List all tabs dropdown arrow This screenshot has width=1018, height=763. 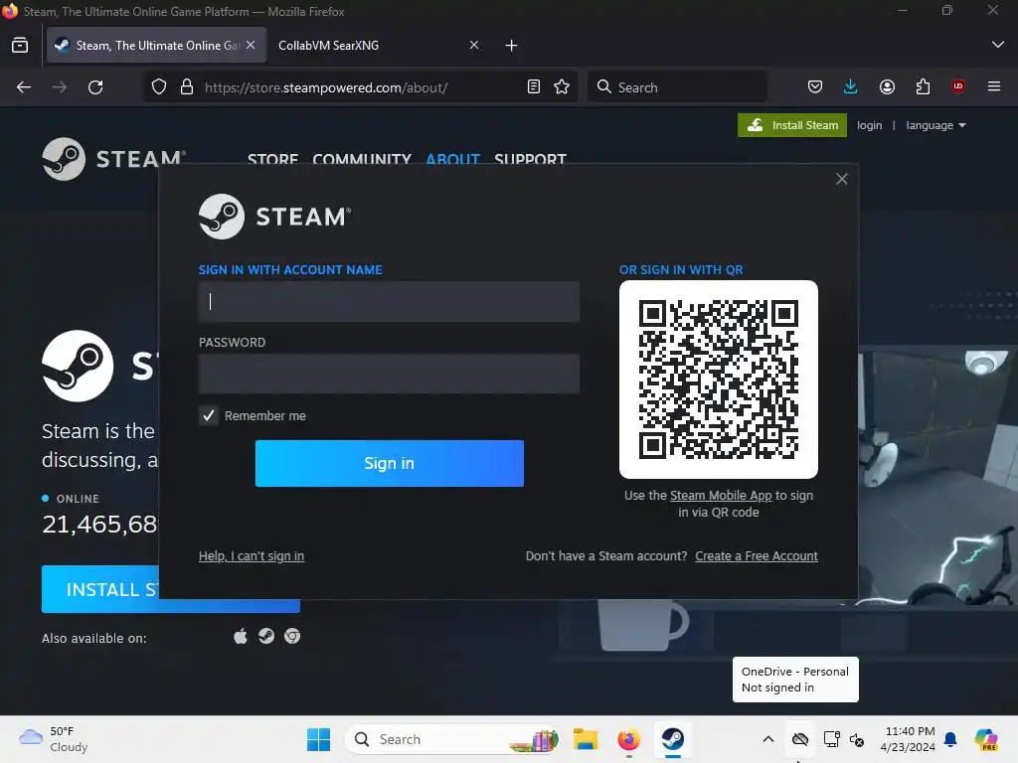pos(998,45)
